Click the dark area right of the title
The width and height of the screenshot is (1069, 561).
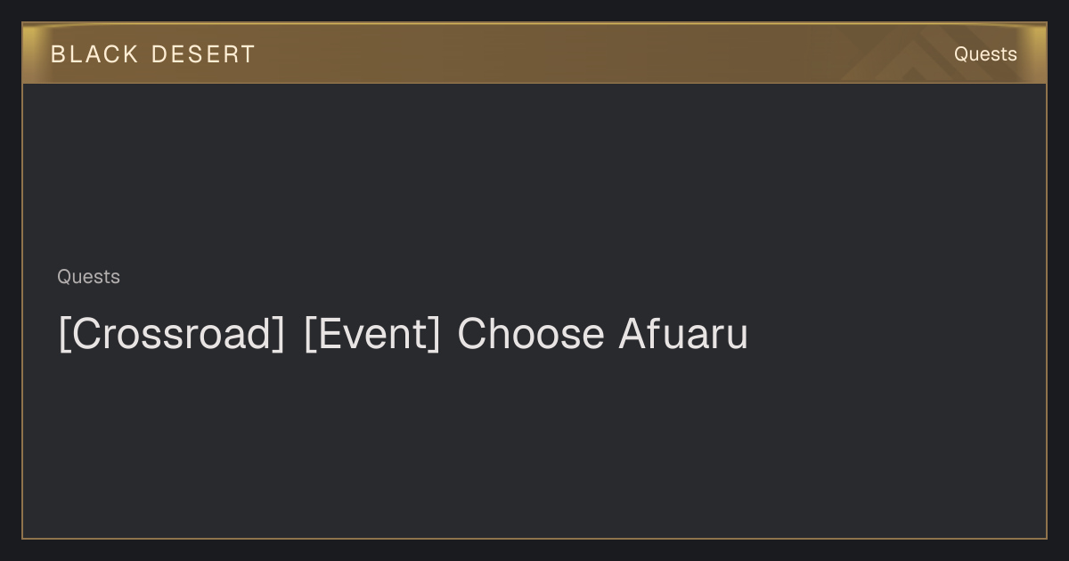(895, 335)
